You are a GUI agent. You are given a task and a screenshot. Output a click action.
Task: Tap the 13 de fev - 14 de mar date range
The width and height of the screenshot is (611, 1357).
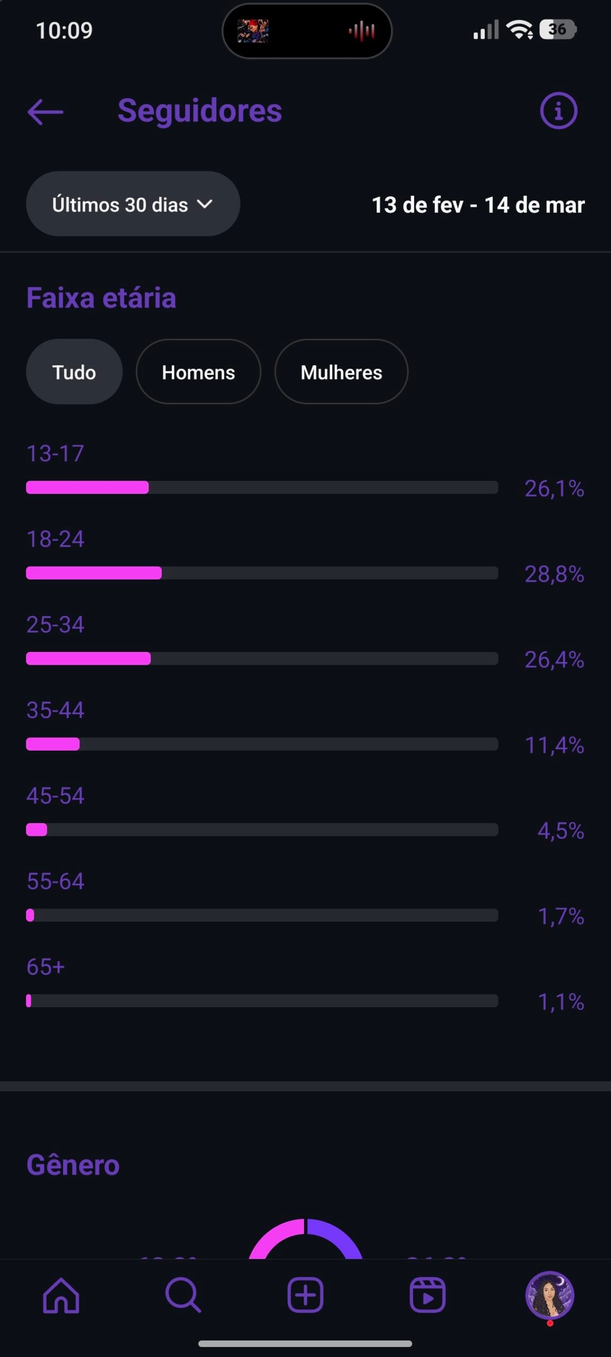[x=478, y=205]
